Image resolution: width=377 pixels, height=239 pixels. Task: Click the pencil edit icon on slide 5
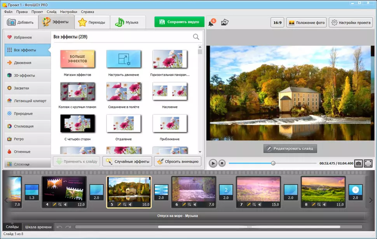[118, 204]
